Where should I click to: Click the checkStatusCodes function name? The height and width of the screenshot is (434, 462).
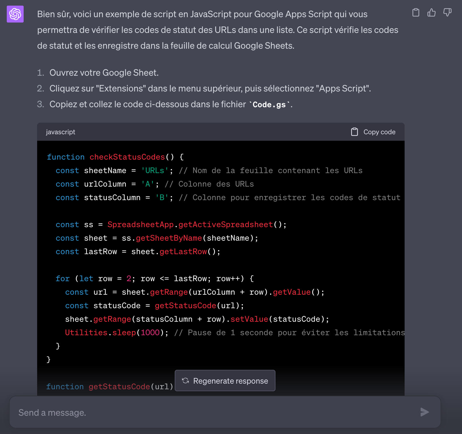pos(127,157)
